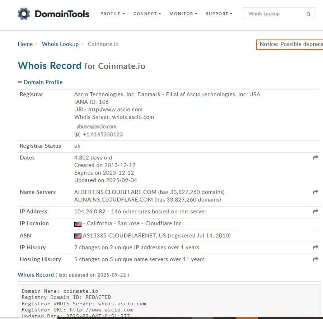Click the IP address 104.26.0.82 text
323x319 pixels.
click(90, 211)
